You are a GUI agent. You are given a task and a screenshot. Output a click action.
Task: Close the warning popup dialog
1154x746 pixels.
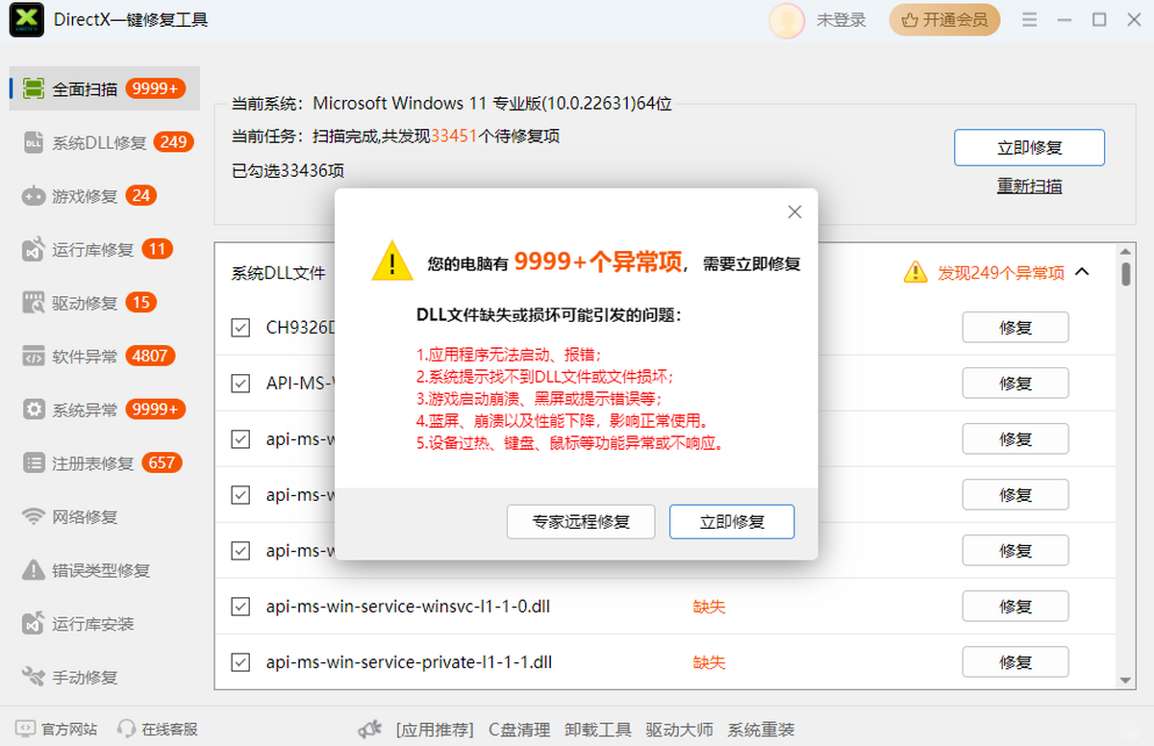pyautogui.click(x=794, y=211)
